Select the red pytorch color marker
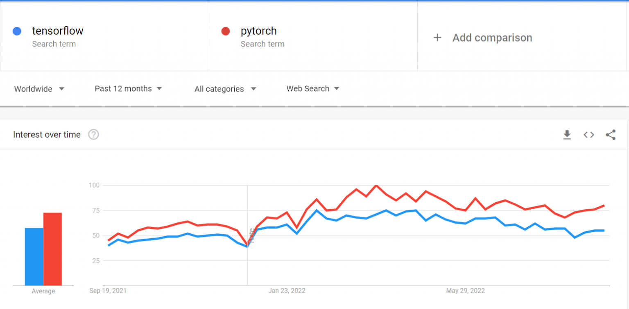This screenshot has height=309, width=629. (226, 31)
